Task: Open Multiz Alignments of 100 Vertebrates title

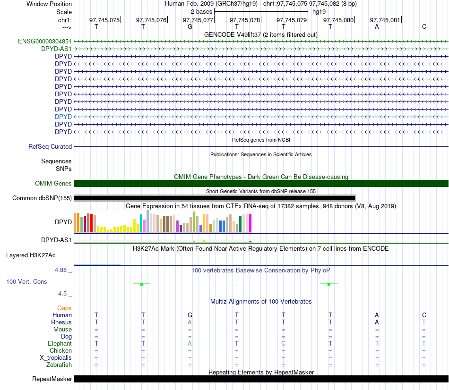Action: point(261,301)
